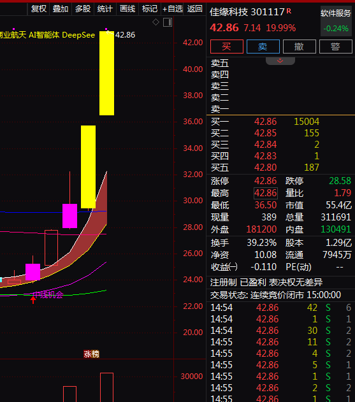Open the 软件服务 sector box
Image resolution: width=355 pixels, height=402 pixels.
pos(336,21)
